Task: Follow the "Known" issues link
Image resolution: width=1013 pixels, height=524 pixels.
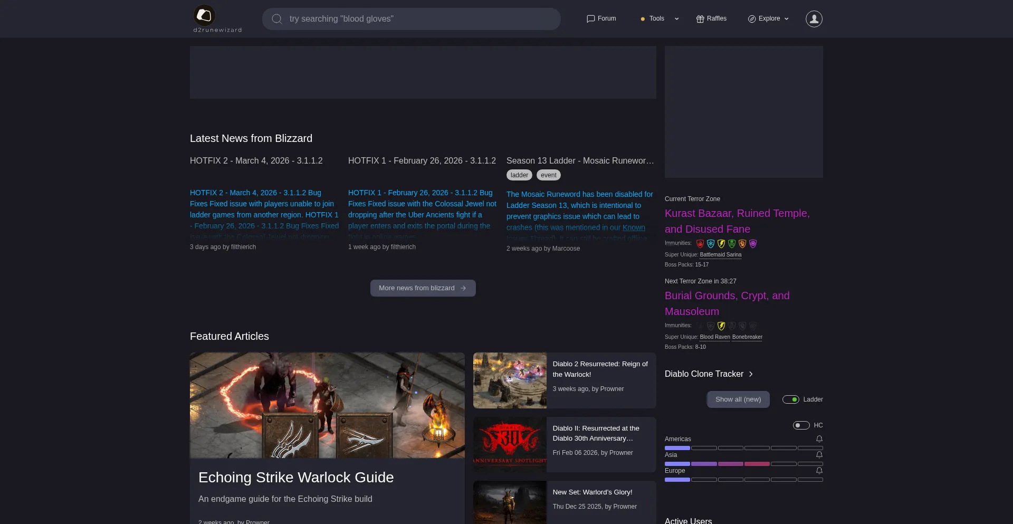Action: coord(634,227)
